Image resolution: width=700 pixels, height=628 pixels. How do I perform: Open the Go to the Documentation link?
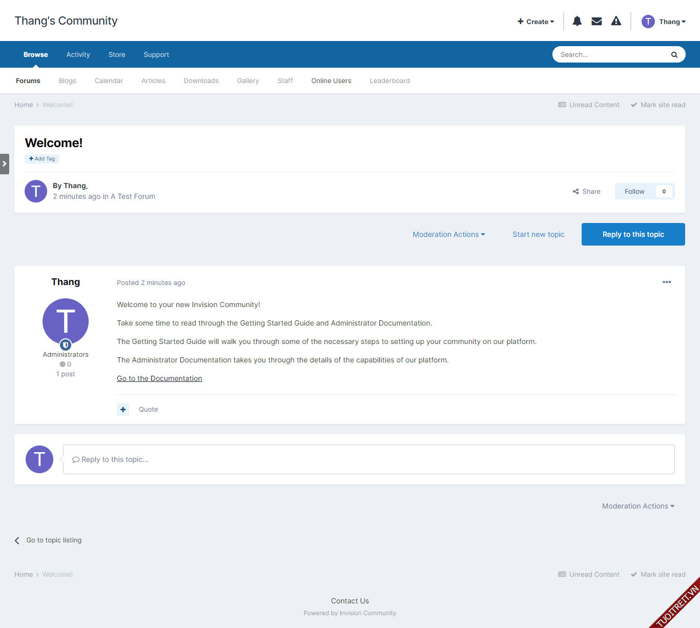click(159, 378)
